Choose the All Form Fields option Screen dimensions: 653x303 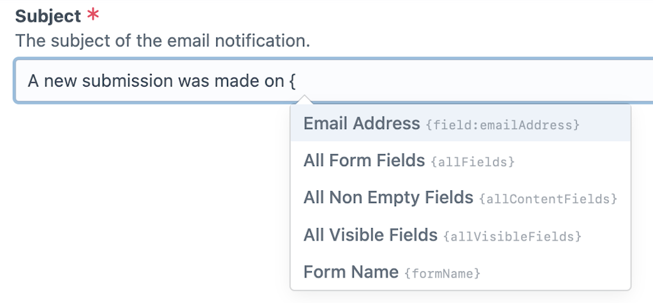coord(364,161)
